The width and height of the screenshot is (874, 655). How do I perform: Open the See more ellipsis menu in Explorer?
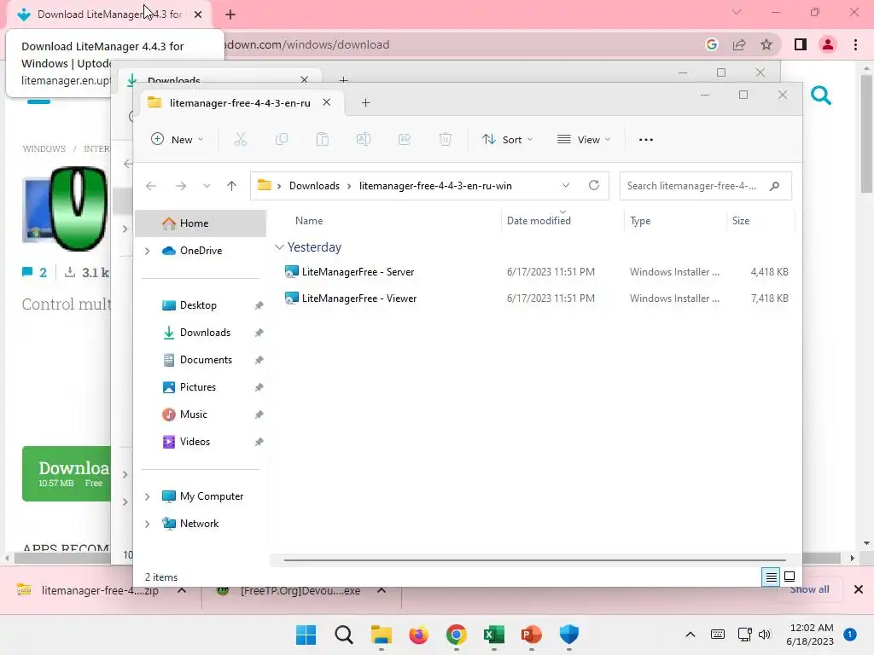[646, 140]
